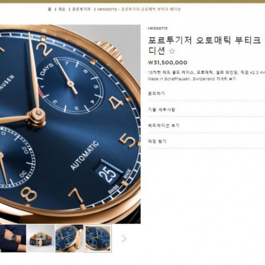
Task: Click the ₩31,500,000 price text
Action: tap(168, 62)
